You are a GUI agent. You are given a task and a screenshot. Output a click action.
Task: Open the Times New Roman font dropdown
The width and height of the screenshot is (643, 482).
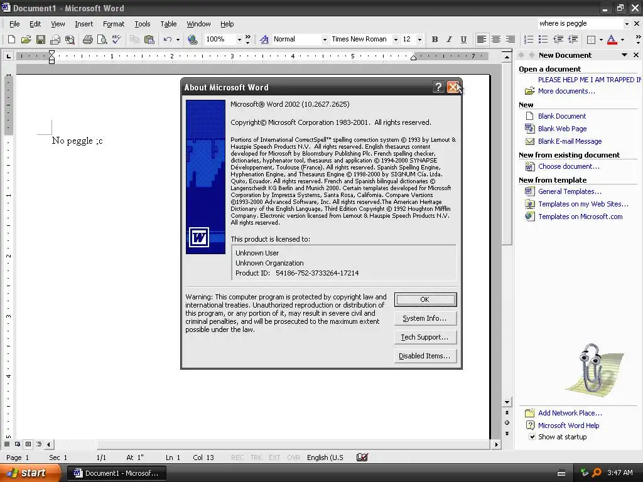pyautogui.click(x=396, y=40)
